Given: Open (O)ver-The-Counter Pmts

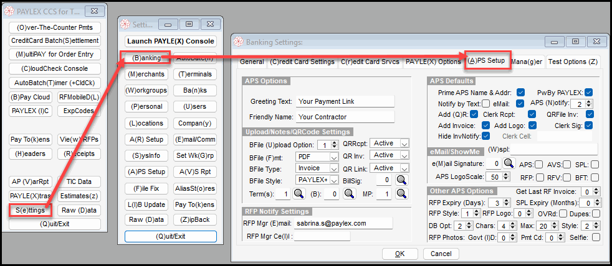Looking at the screenshot, I should pos(55,28).
